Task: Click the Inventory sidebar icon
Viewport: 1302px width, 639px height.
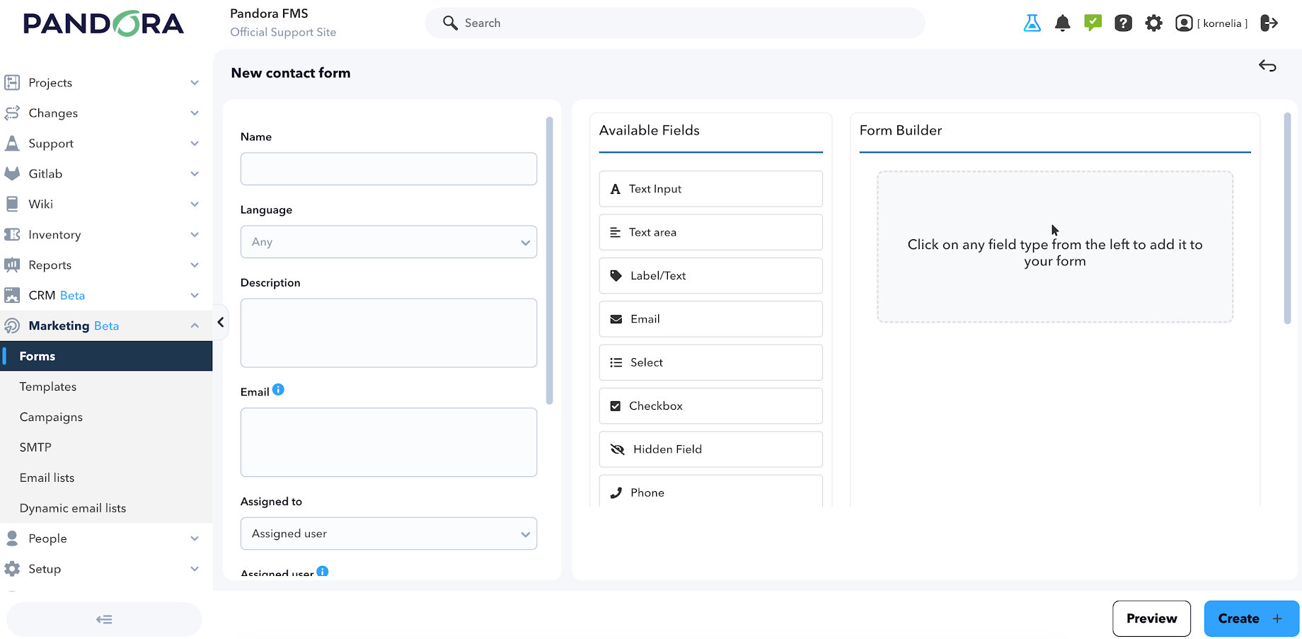Action: tap(12, 234)
